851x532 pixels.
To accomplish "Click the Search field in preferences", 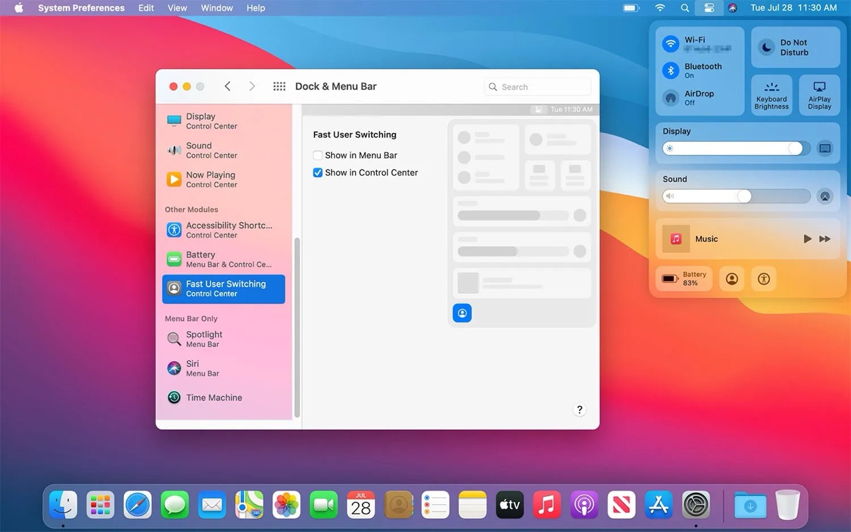I will 538,86.
